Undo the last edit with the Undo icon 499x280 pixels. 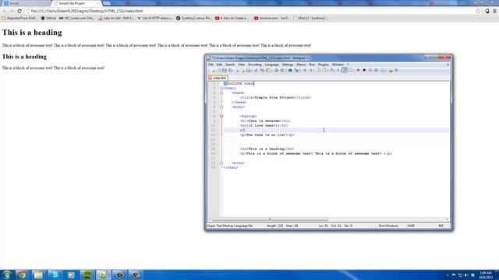pos(276,70)
